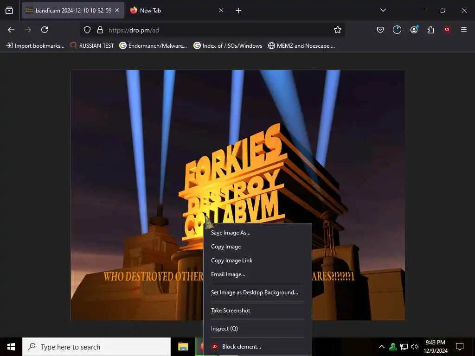The width and height of the screenshot is (475, 356).
Task: Click the Type here to search box
Action: pyautogui.click(x=96, y=347)
